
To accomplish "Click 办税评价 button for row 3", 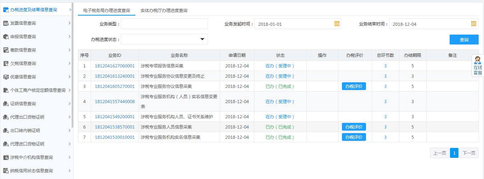I will pos(354,86).
